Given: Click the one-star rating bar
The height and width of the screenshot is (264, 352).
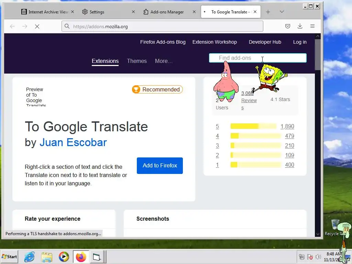Looking at the screenshot, I should coord(256,165).
